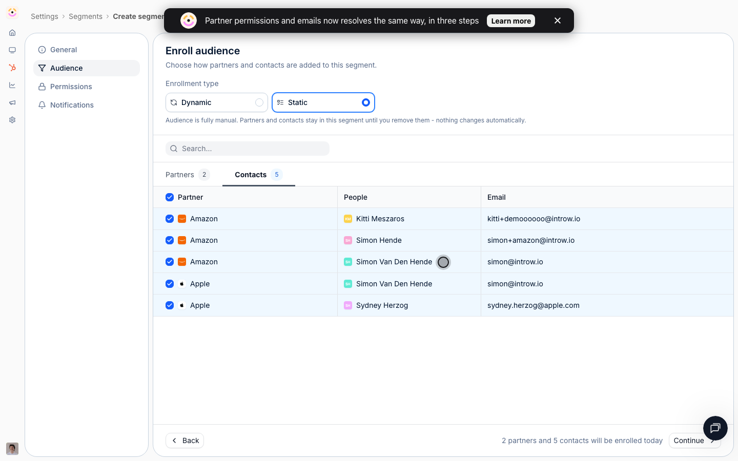Select the Static enrollment radio option

tap(323, 102)
